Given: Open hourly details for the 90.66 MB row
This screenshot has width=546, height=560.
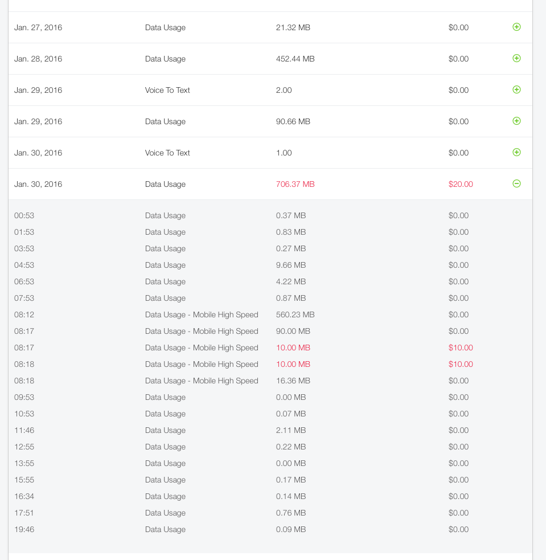Looking at the screenshot, I should [516, 121].
